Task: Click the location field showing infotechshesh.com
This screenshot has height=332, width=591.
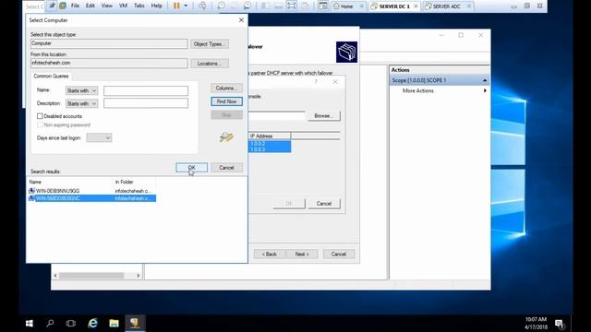Action: pyautogui.click(x=109, y=64)
